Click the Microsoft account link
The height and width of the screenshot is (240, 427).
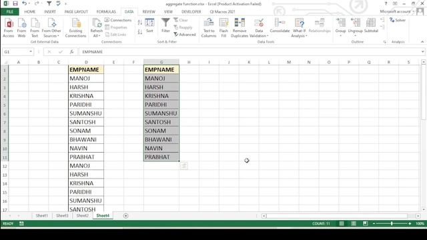(396, 11)
